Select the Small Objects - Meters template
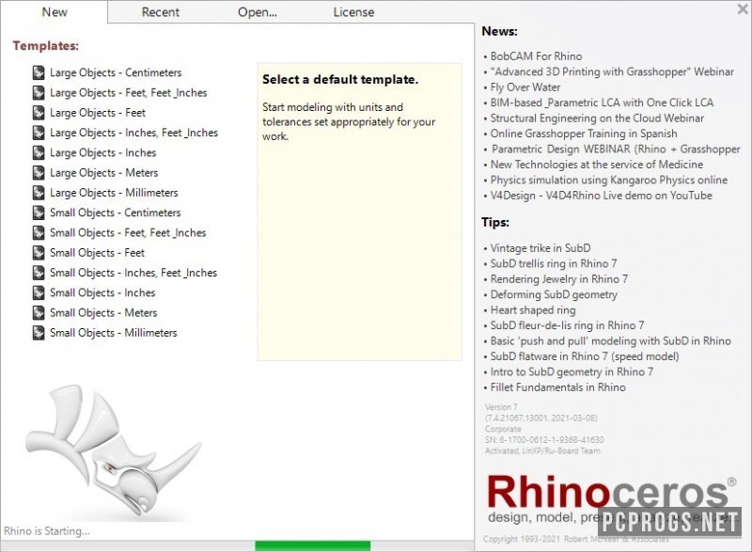The height and width of the screenshot is (552, 752). click(103, 313)
